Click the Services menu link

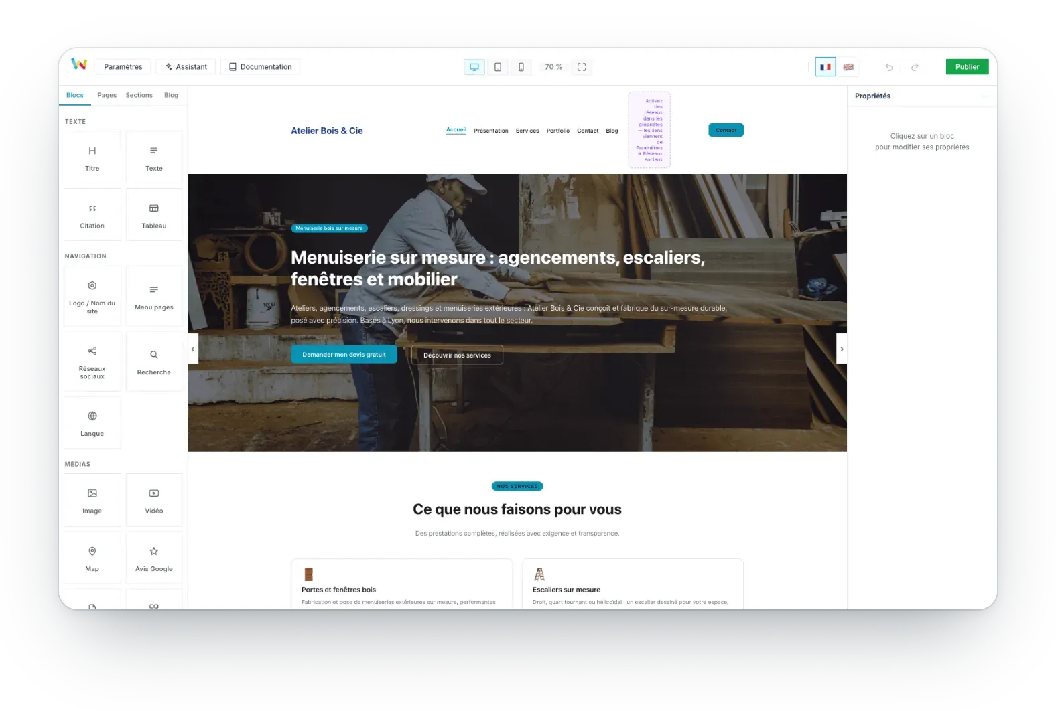(527, 131)
